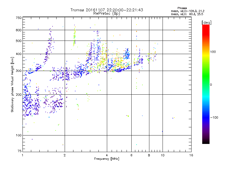
Task: Select the RwPretec (Bp) subtitle text
Action: pyautogui.click(x=107, y=13)
